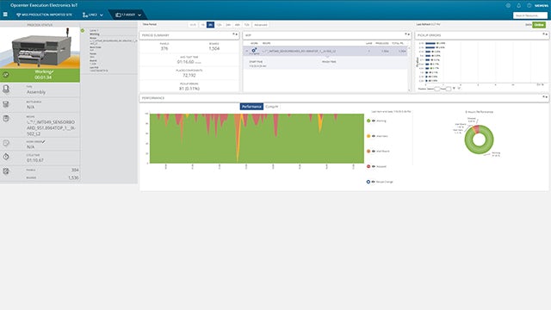Click the Working state icon in green banner
Screen dimensions: 551x310
[6, 75]
